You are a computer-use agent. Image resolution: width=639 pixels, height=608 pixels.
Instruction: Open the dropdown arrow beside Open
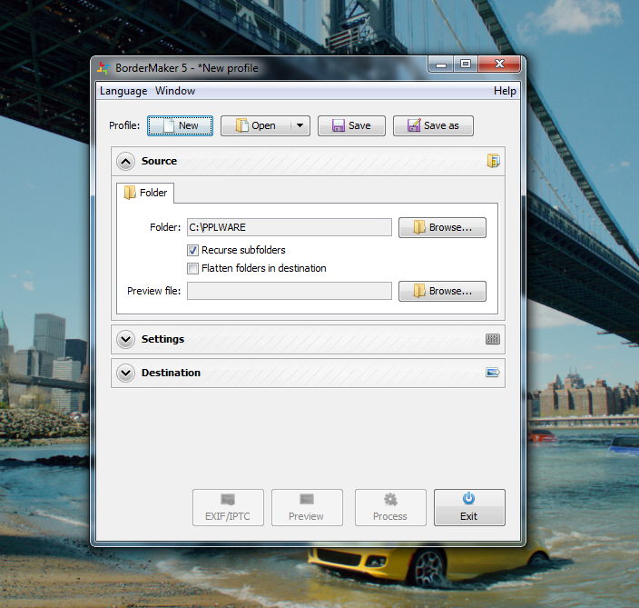pyautogui.click(x=300, y=125)
